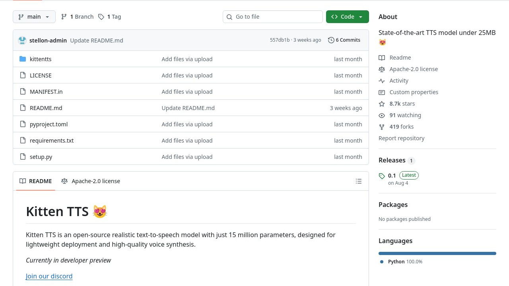The width and height of the screenshot is (509, 286).
Task: Click the stars icon in About
Action: (382, 104)
